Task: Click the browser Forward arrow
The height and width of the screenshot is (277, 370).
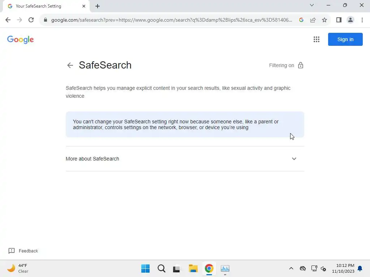Action: pos(20,20)
